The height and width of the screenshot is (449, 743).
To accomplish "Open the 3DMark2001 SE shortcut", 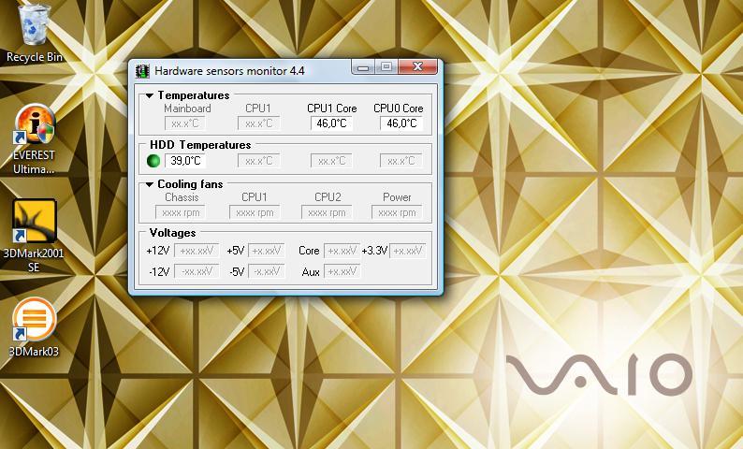I will point(34,236).
